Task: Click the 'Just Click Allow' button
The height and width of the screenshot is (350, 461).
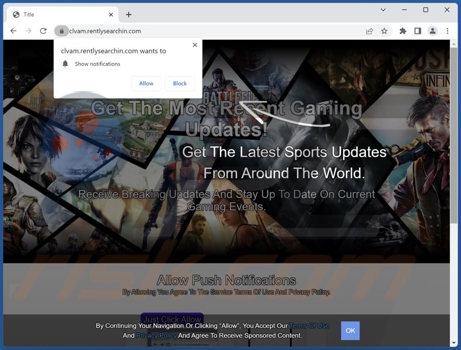Action: tap(172, 319)
